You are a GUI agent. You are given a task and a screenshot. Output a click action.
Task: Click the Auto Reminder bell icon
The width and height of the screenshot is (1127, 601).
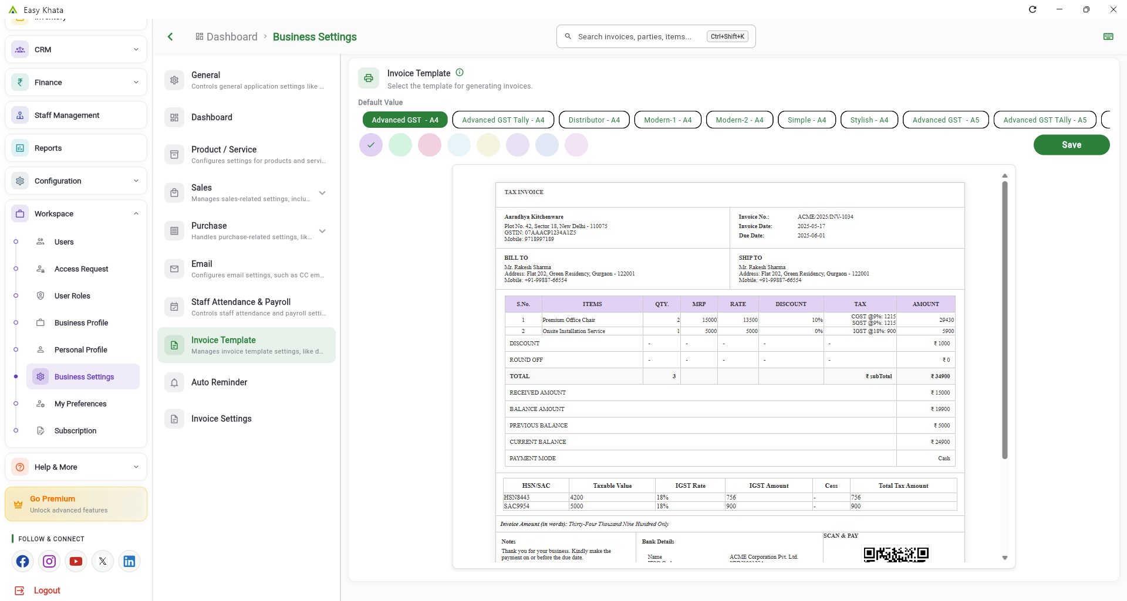pyautogui.click(x=174, y=383)
